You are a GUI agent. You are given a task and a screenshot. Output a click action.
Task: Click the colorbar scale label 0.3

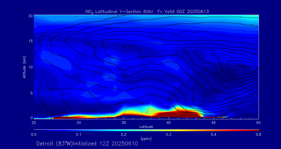(169, 135)
